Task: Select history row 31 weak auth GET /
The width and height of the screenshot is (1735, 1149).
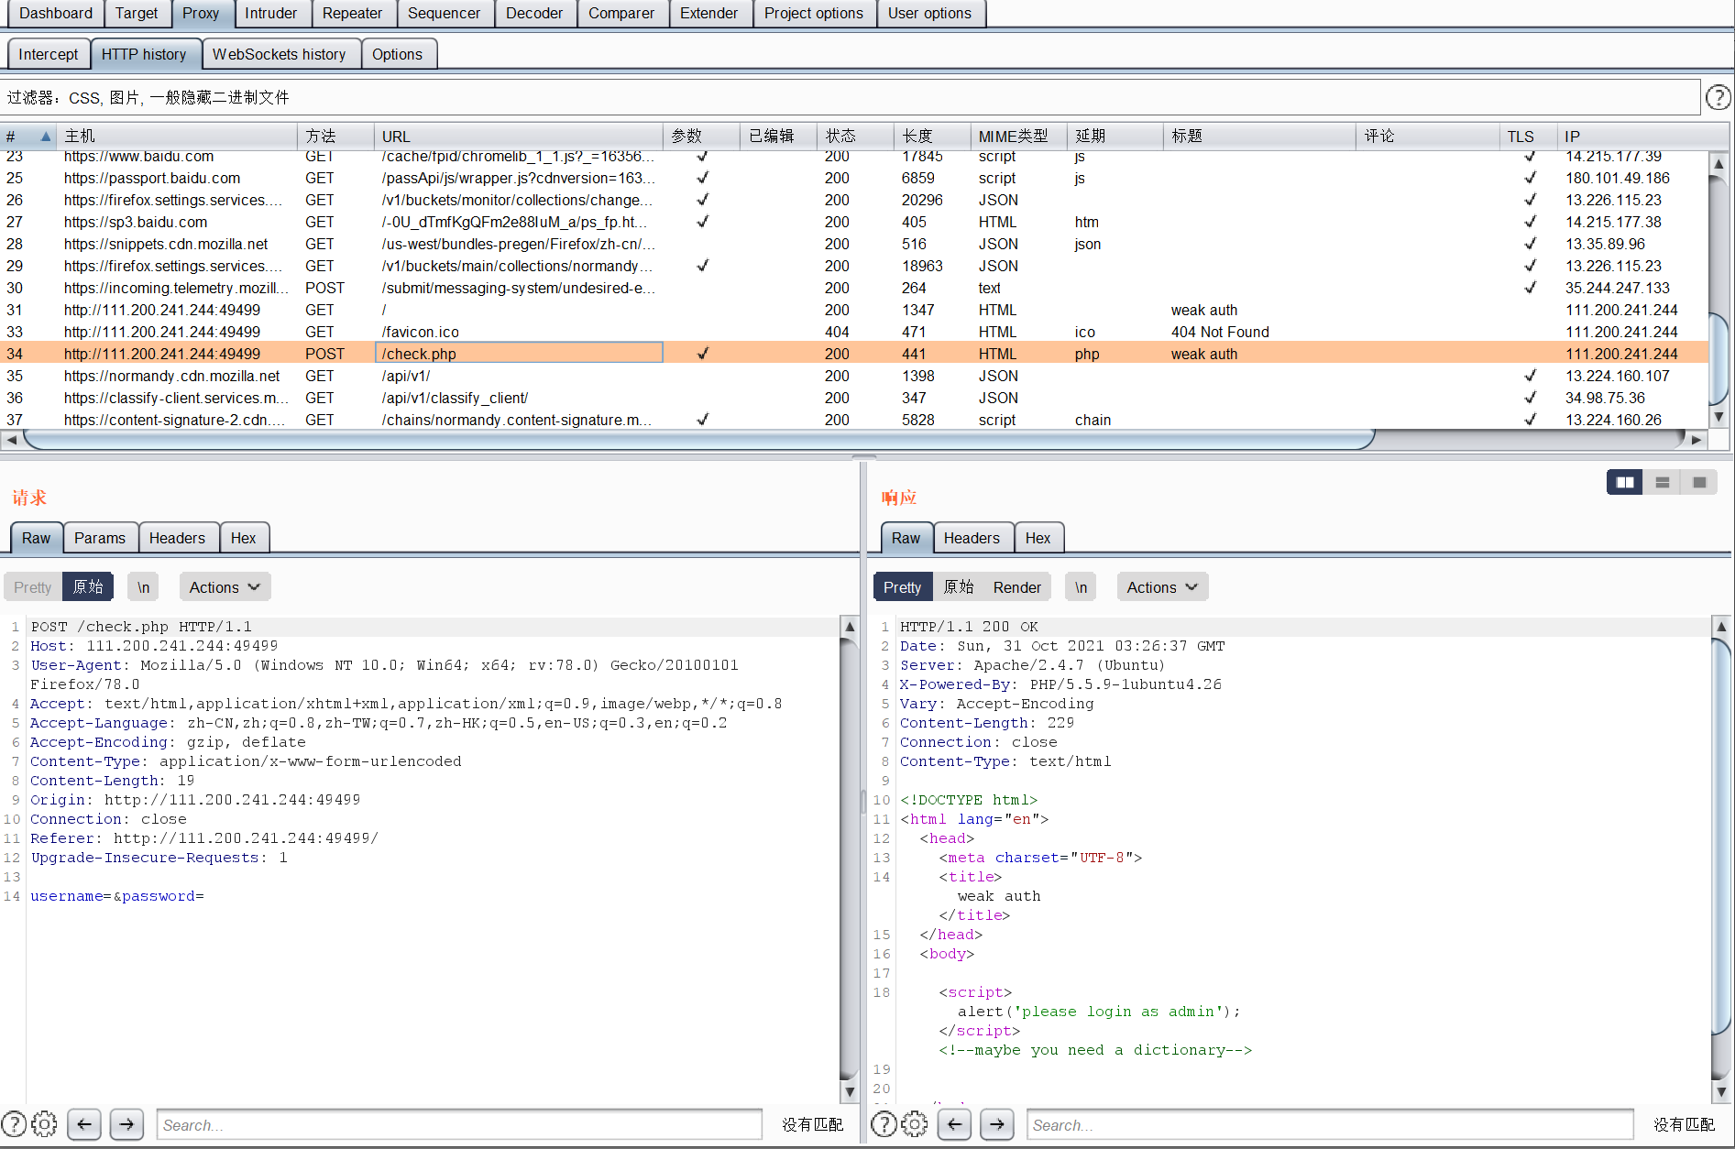Action: tap(854, 310)
